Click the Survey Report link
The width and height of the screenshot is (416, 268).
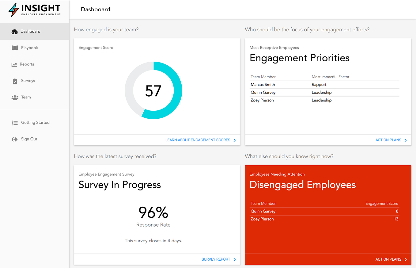(216, 259)
